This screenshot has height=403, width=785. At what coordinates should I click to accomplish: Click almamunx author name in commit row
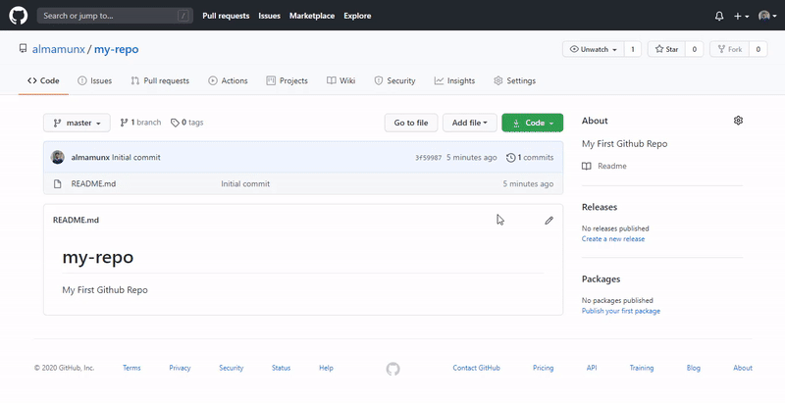[90, 157]
